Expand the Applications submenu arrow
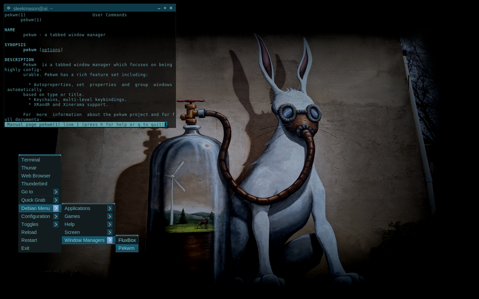Screen dimensions: 479x299 (110, 208)
